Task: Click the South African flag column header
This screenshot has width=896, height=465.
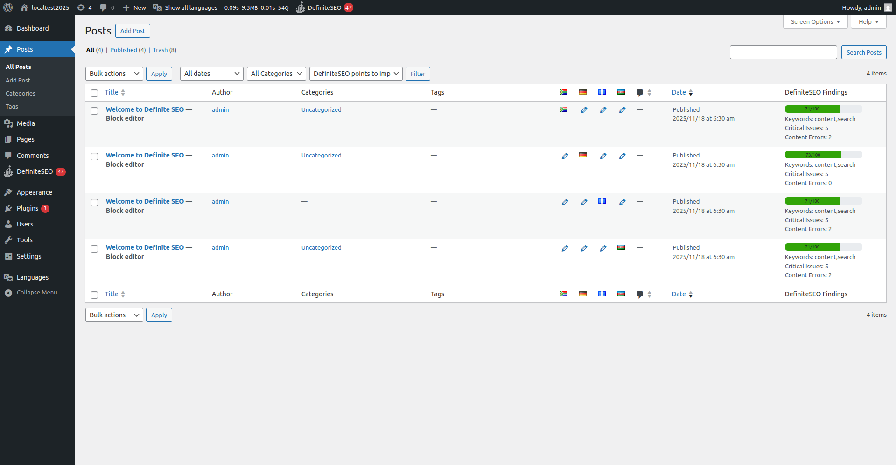Action: [564, 92]
